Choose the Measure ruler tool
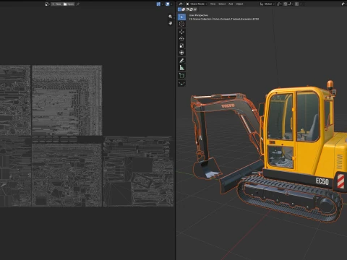Image resolution: width=347 pixels, height=260 pixels. pyautogui.click(x=181, y=68)
